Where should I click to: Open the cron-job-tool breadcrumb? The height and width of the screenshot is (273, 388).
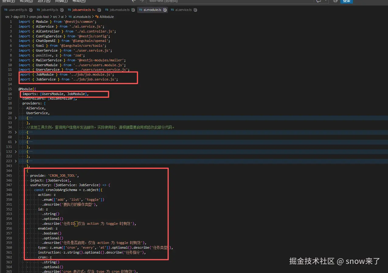click(x=39, y=17)
